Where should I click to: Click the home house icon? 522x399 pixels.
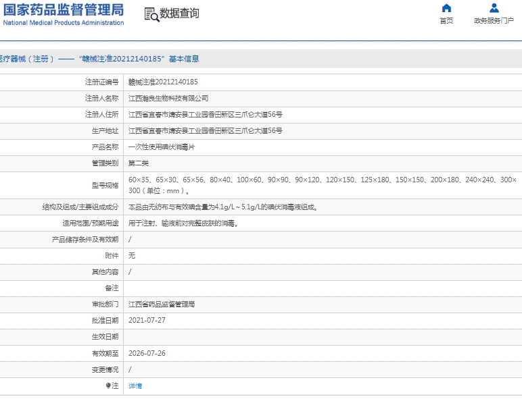tap(446, 7)
